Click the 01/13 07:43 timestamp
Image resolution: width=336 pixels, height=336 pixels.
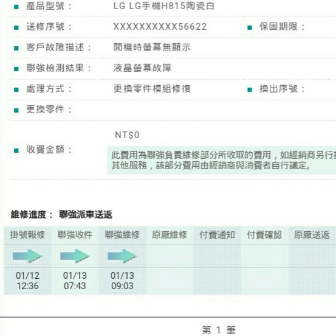[x=75, y=281]
